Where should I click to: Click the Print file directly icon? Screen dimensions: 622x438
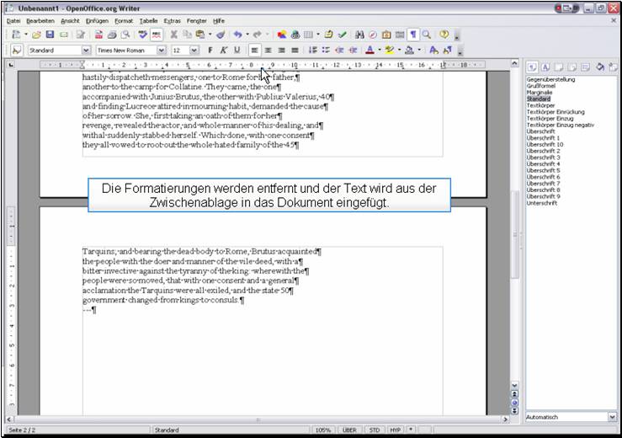[112, 35]
